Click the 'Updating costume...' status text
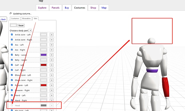Viewport: 185px width, 111px height. [22, 14]
